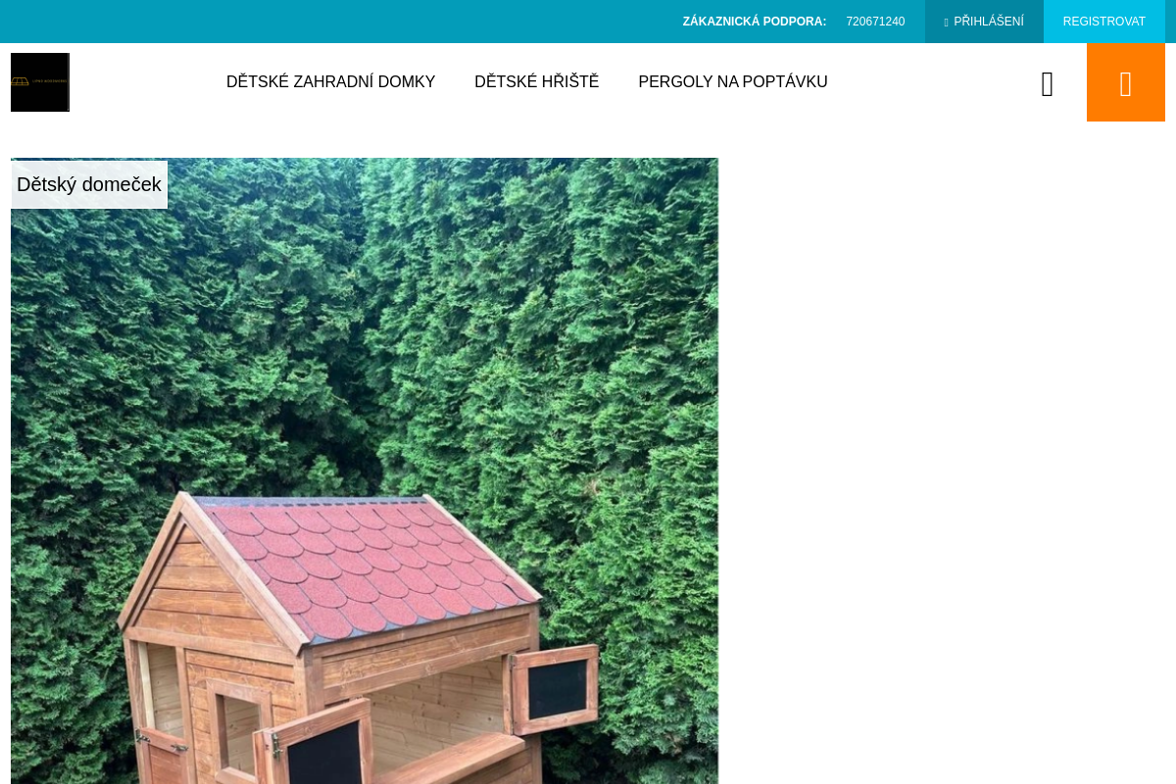
Task: Click the right chalkboard shutter in photo
Action: 555,688
